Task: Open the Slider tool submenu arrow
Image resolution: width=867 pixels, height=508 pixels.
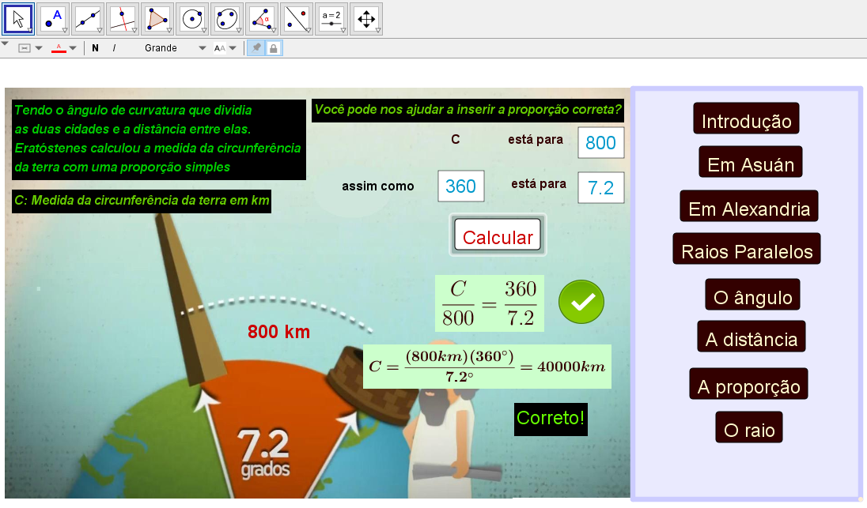Action: (x=343, y=30)
